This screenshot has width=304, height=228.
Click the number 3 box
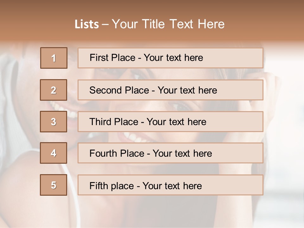(x=54, y=122)
